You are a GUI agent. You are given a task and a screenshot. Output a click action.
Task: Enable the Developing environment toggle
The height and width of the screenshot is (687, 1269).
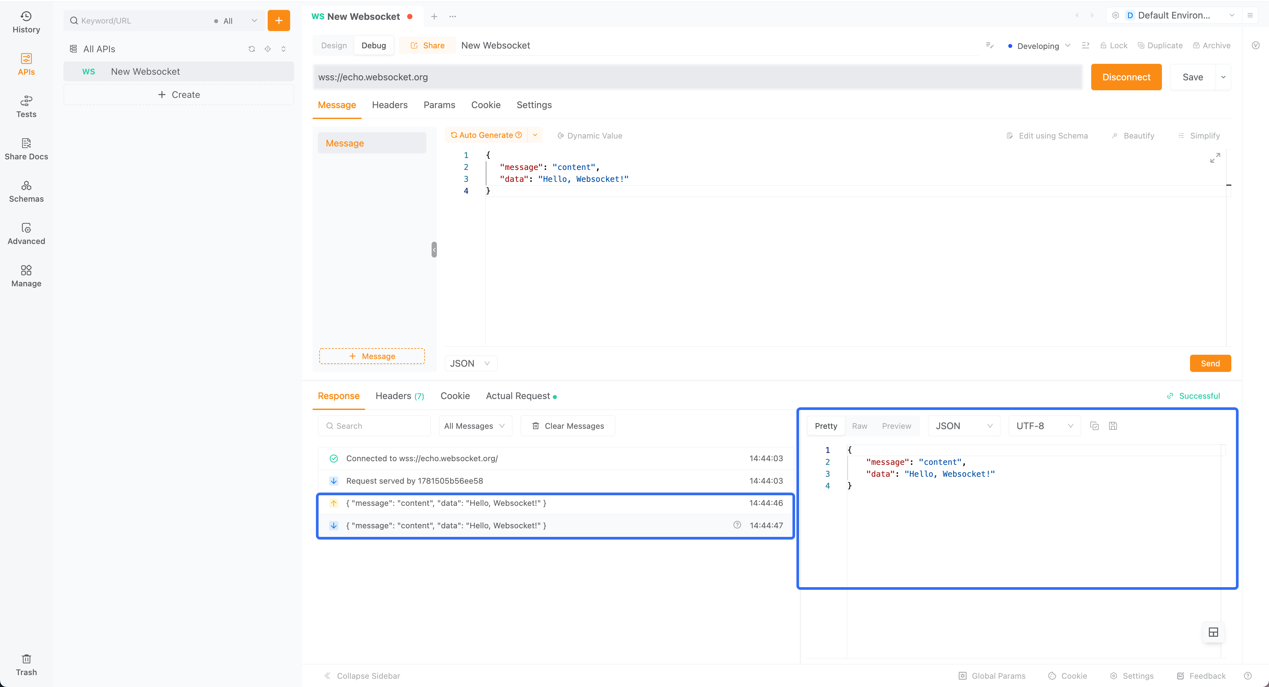1040,45
